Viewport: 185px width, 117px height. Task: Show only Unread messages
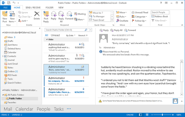[x=55, y=35]
